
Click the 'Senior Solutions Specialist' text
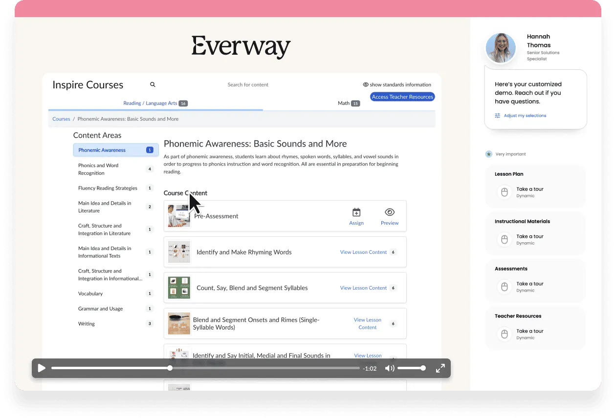pyautogui.click(x=543, y=56)
